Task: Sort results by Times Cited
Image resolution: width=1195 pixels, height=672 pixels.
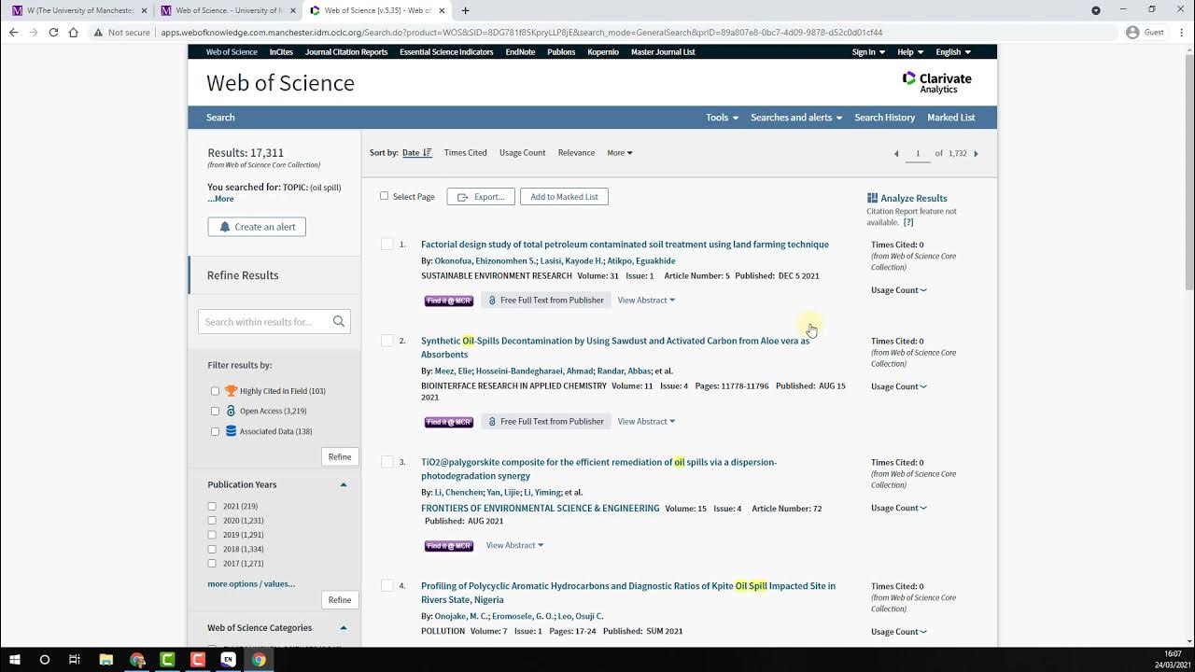Action: (x=465, y=153)
